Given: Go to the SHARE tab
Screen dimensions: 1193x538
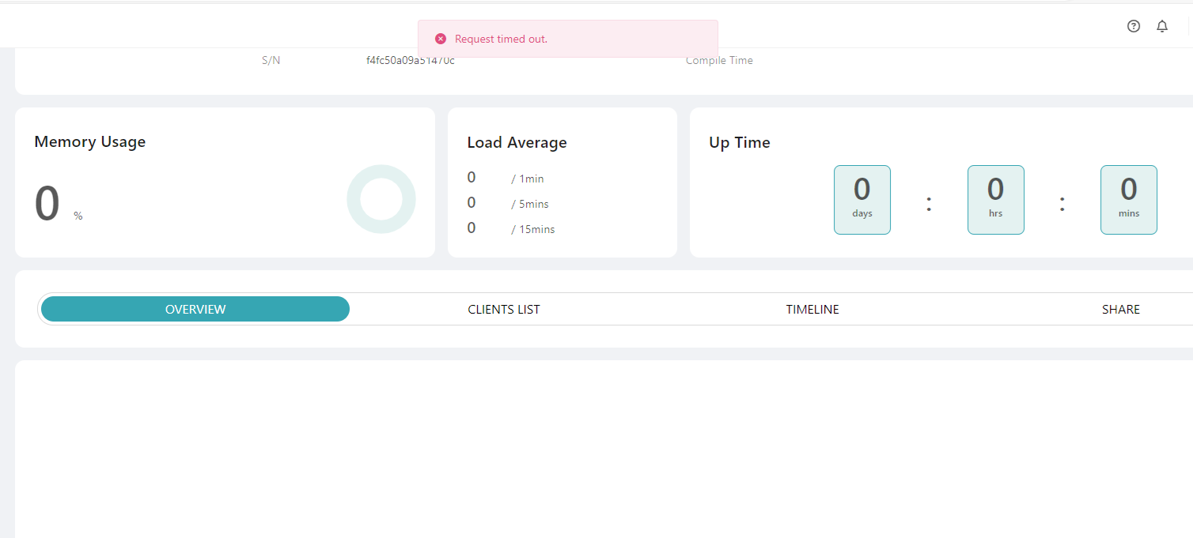Looking at the screenshot, I should (x=1120, y=309).
